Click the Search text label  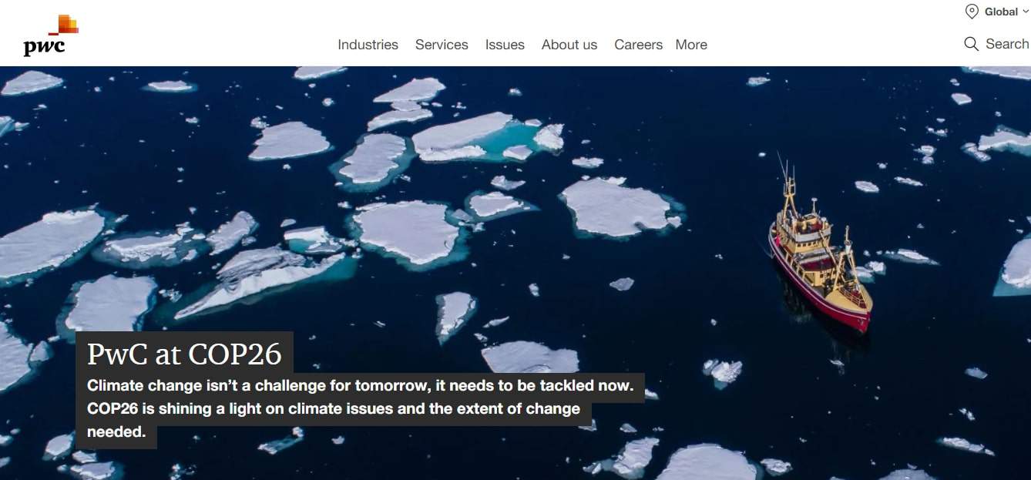point(1007,44)
